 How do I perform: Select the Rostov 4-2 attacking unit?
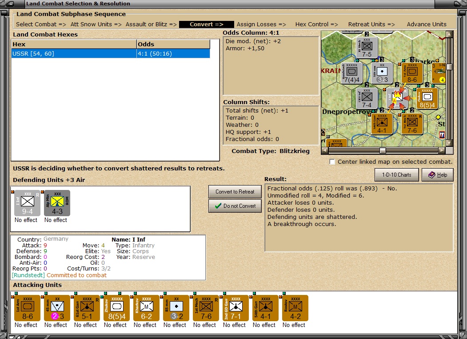[294, 308]
